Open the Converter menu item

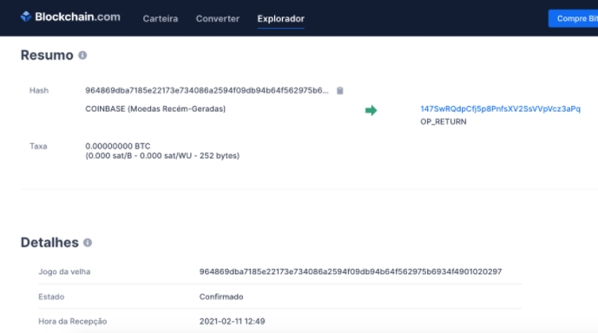218,19
